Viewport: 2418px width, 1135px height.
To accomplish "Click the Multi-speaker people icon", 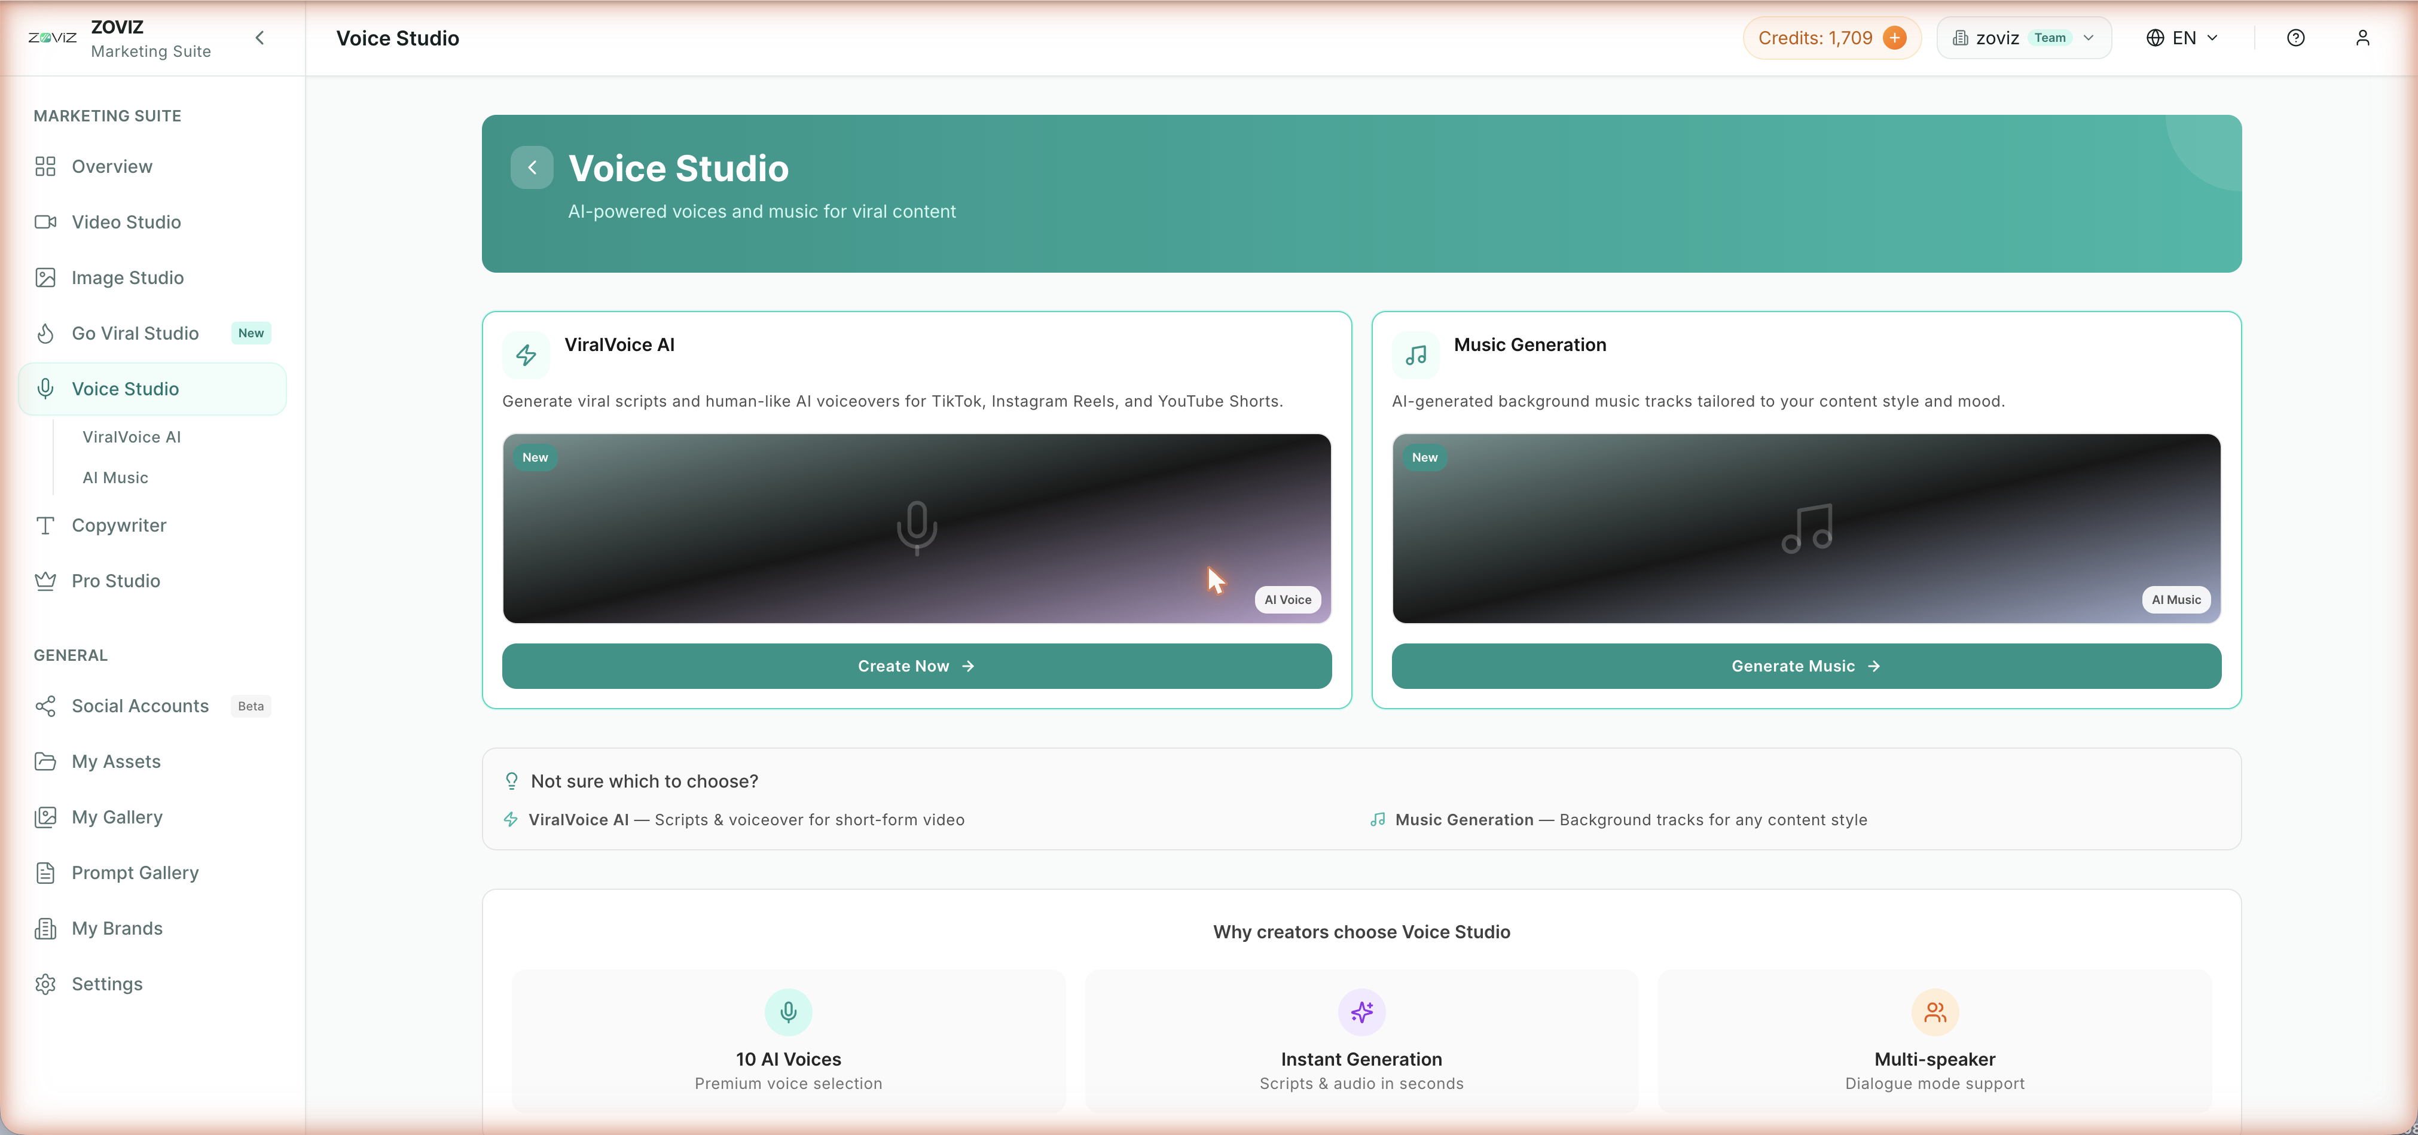I will pyautogui.click(x=1935, y=1012).
